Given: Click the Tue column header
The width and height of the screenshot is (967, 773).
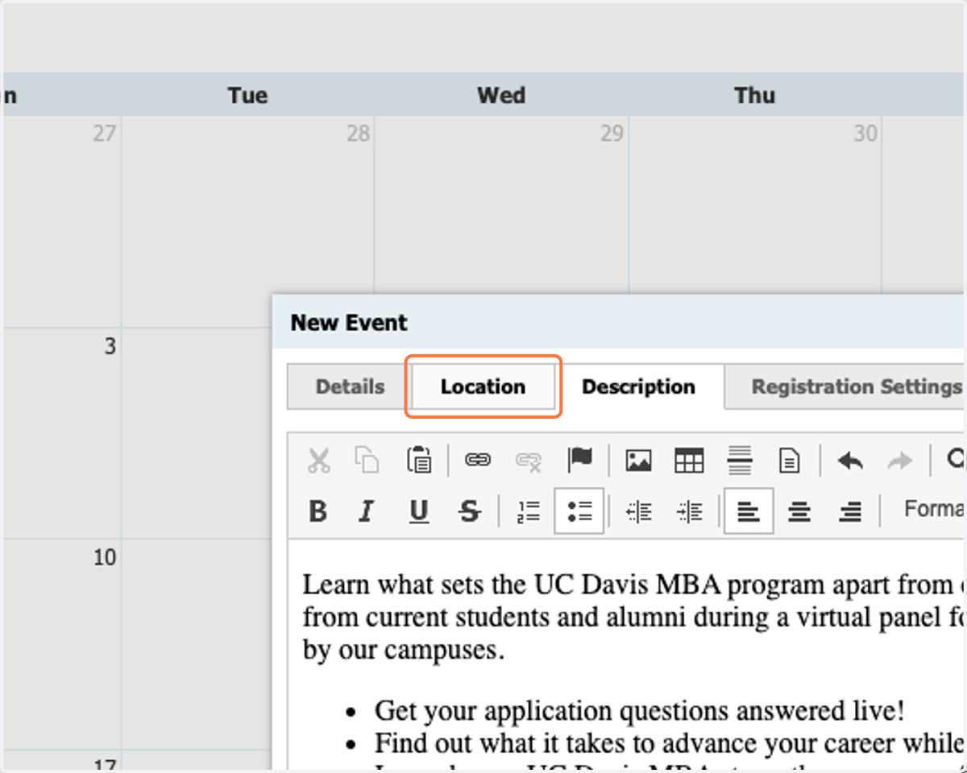Looking at the screenshot, I should click(247, 95).
